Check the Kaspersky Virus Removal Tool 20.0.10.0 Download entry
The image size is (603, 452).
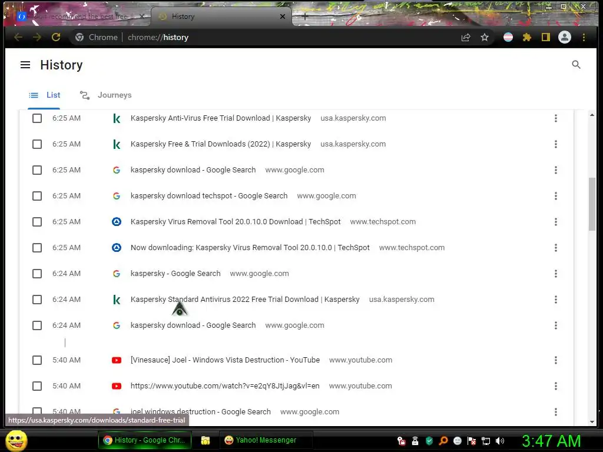click(x=37, y=222)
